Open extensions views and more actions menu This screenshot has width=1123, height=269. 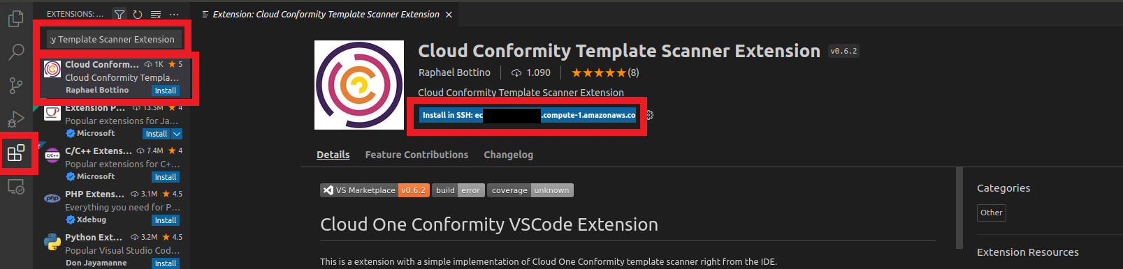pos(174,14)
